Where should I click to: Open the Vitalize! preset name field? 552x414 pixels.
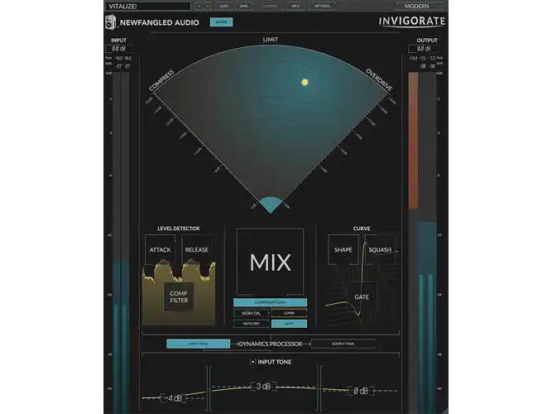click(148, 6)
